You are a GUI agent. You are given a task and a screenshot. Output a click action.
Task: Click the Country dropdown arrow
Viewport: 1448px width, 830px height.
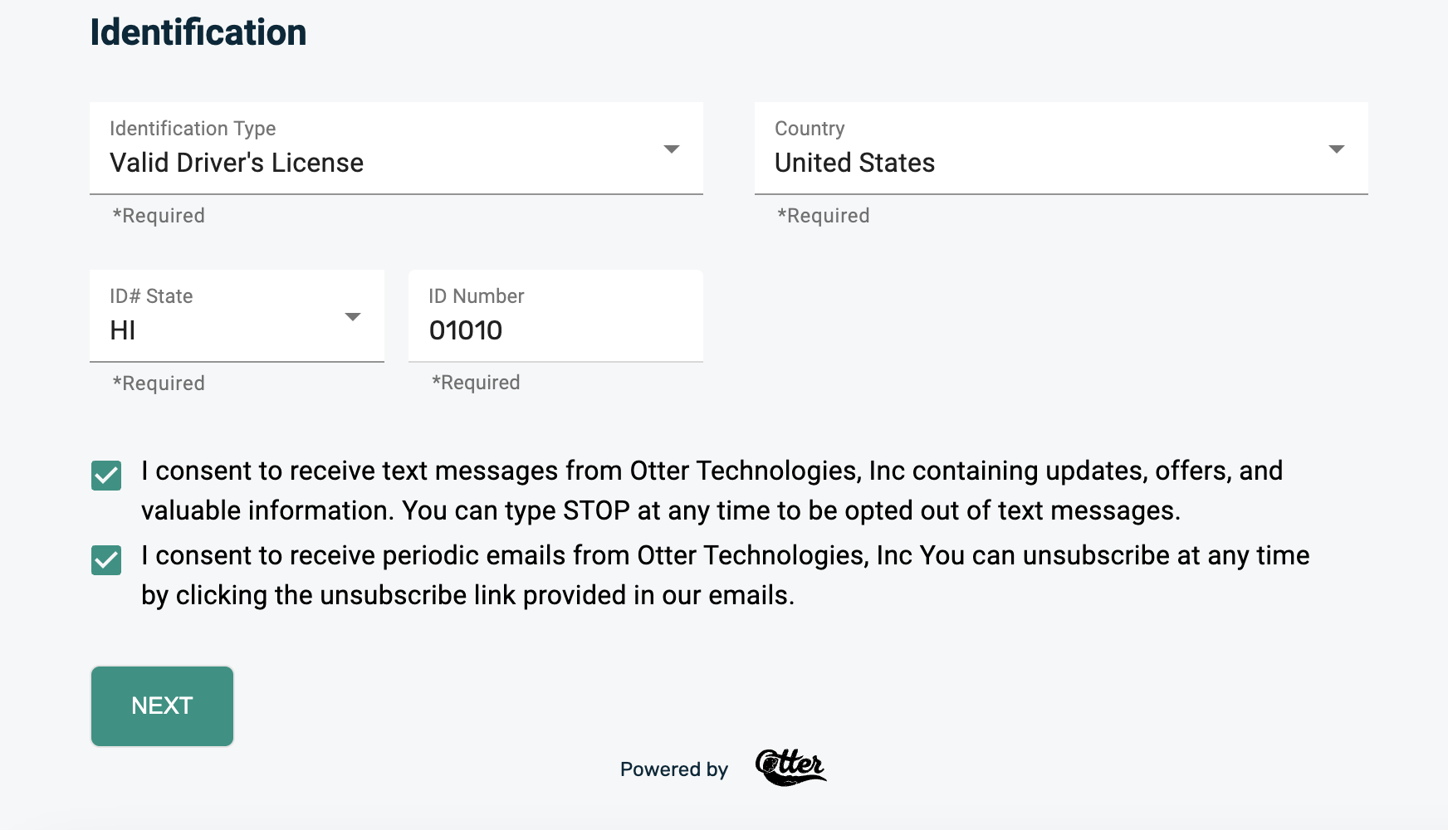tap(1336, 149)
